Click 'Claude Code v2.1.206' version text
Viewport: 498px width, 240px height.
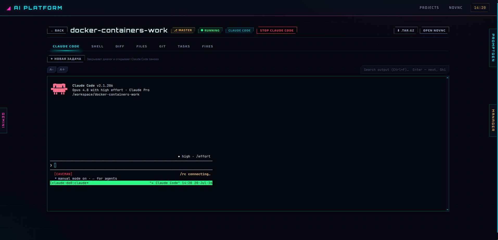pyautogui.click(x=93, y=86)
